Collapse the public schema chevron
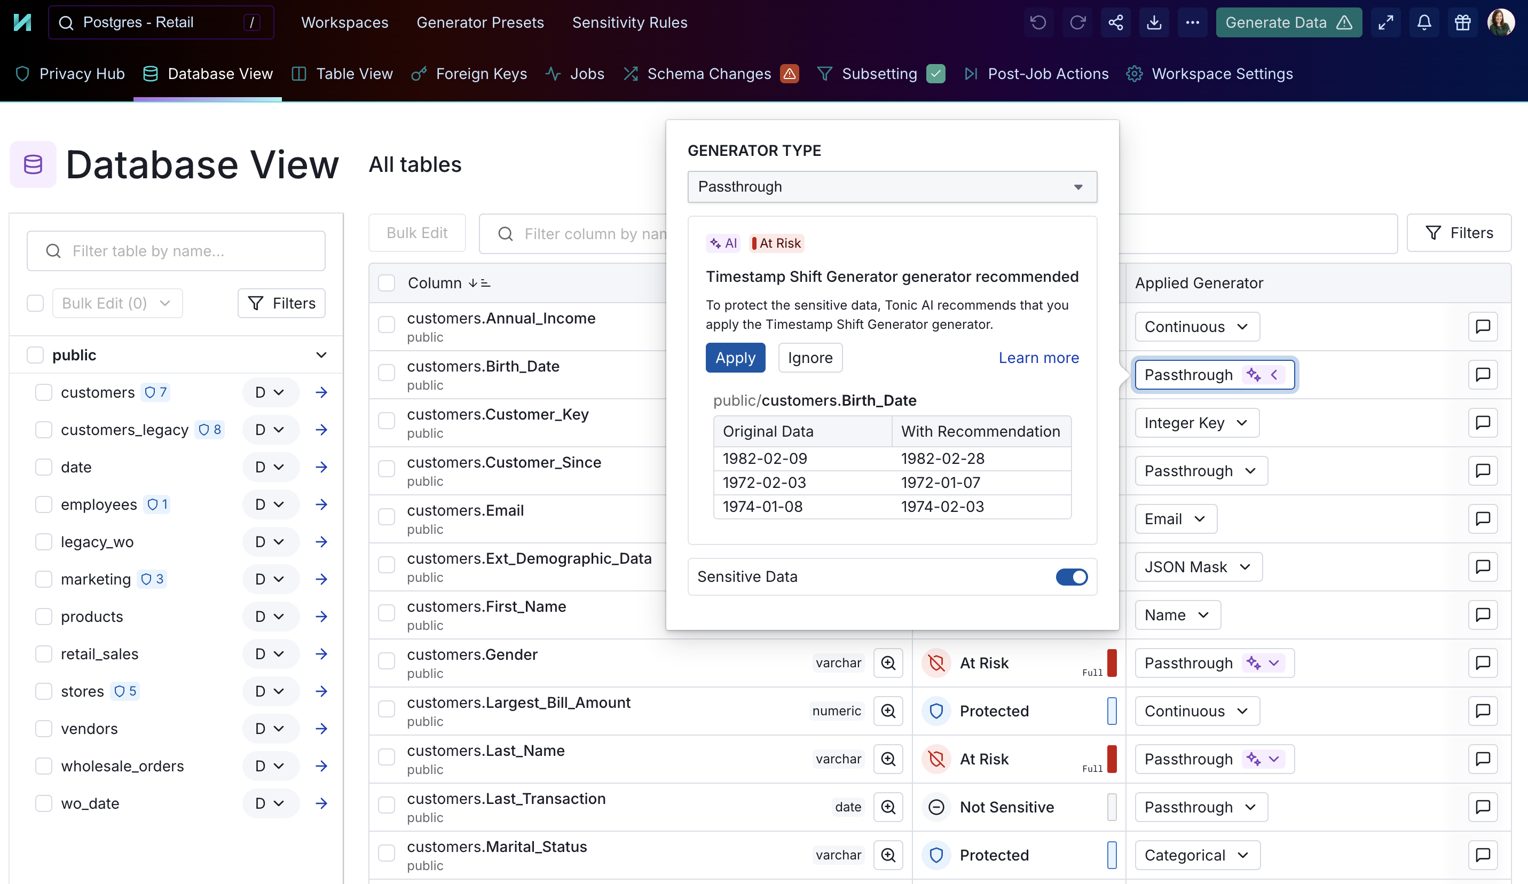The image size is (1528, 884). [x=321, y=356]
